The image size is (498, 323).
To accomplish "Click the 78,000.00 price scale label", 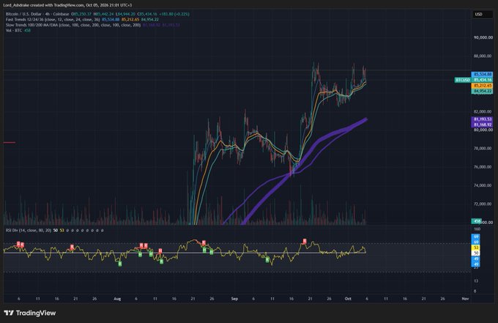I will [483, 149].
